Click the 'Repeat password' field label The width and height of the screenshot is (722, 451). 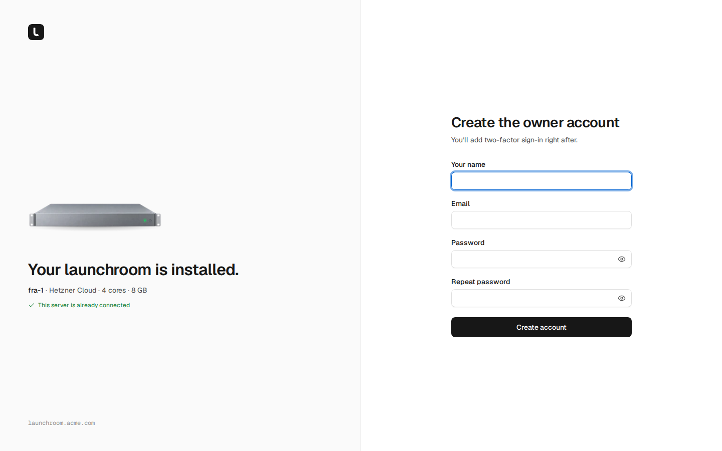pyautogui.click(x=480, y=282)
